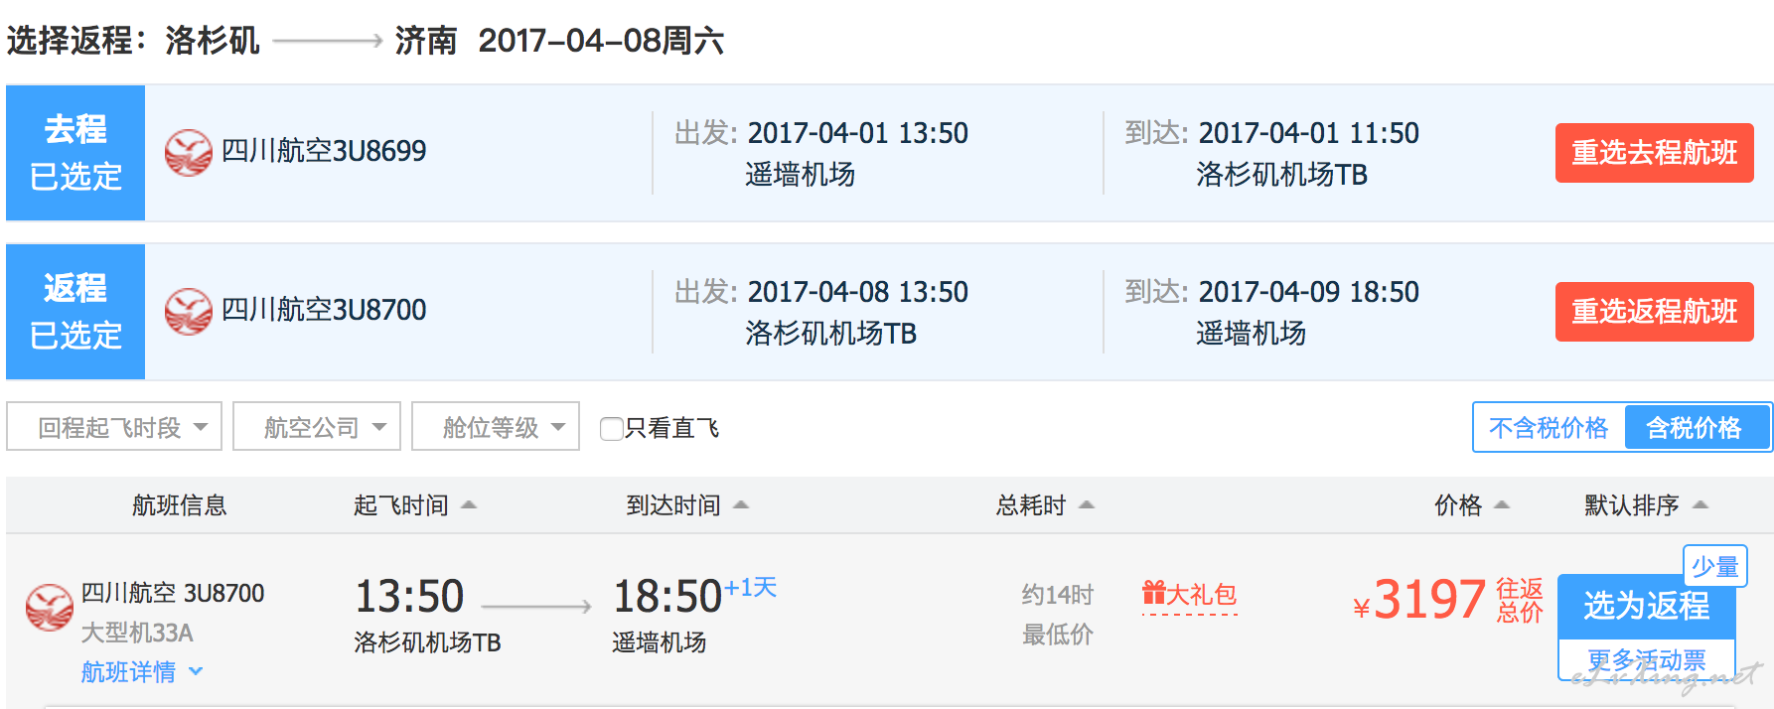This screenshot has height=709, width=1774.
Task: Click Sichuan Airlines logo in outbound 3U8699 row
Action: [189, 152]
